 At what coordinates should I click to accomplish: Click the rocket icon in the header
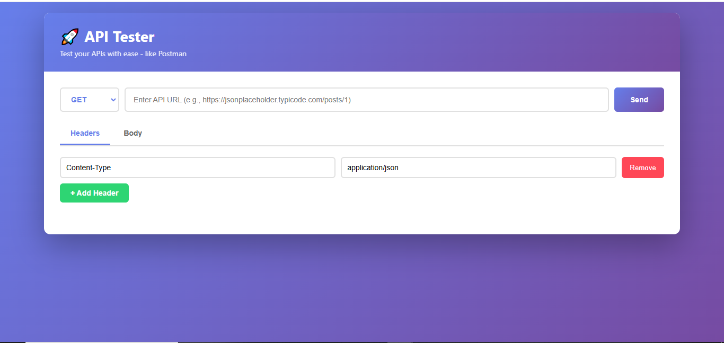pyautogui.click(x=69, y=36)
